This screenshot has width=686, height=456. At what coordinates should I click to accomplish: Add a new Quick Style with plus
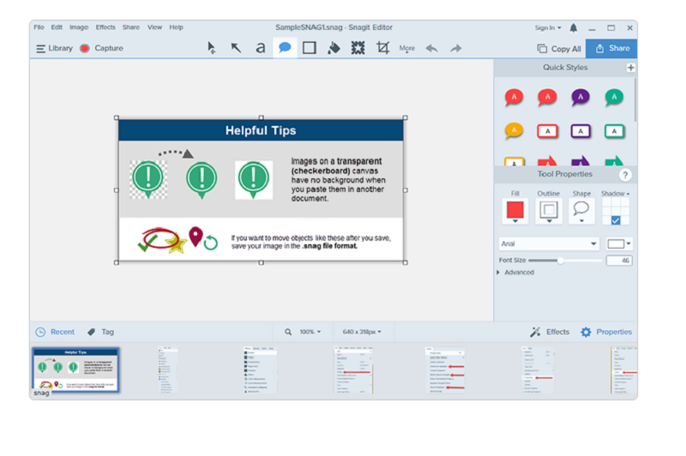click(630, 68)
